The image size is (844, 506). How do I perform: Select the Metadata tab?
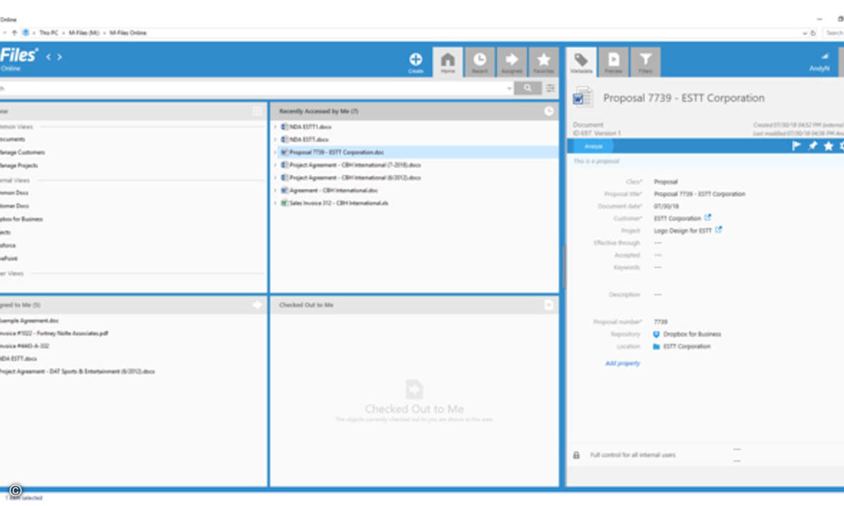[x=582, y=62]
